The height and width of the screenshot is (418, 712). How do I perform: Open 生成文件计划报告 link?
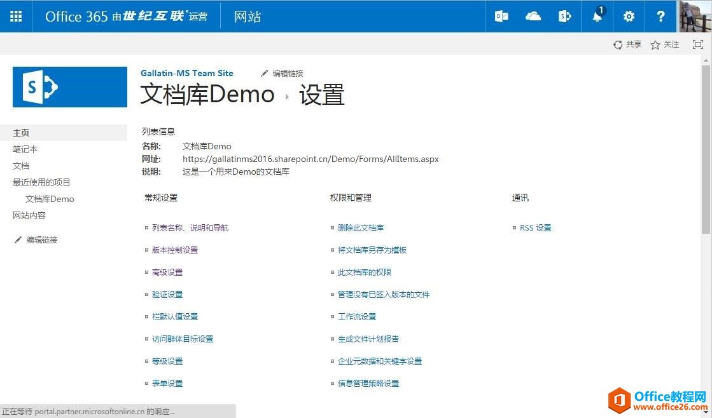point(368,339)
